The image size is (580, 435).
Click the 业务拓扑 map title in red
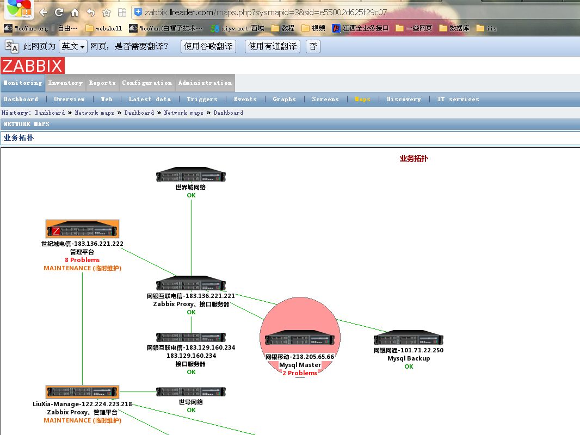[x=414, y=159]
